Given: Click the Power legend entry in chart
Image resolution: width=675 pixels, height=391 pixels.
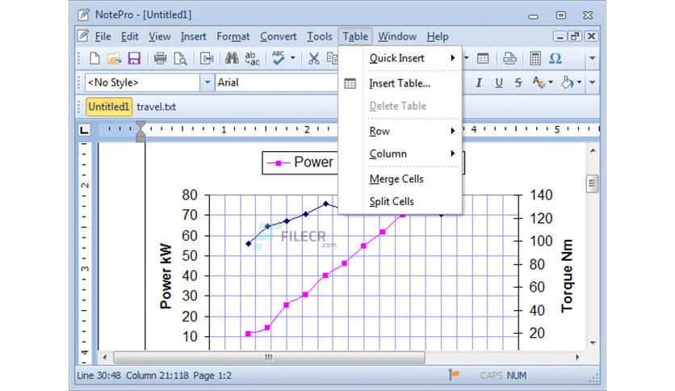Looking at the screenshot, I should [300, 162].
